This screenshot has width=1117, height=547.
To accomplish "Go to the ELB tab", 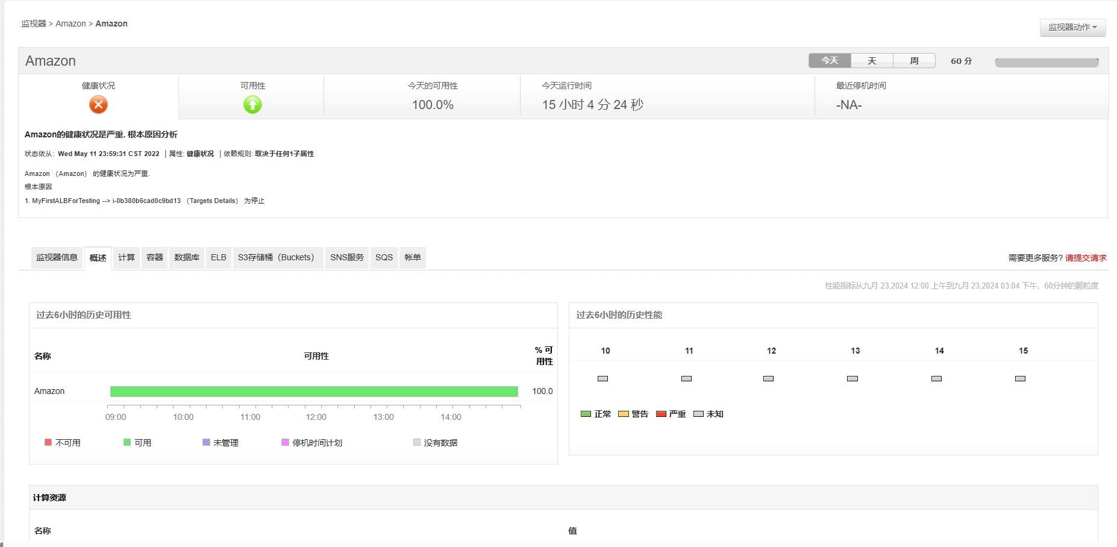I will [219, 257].
